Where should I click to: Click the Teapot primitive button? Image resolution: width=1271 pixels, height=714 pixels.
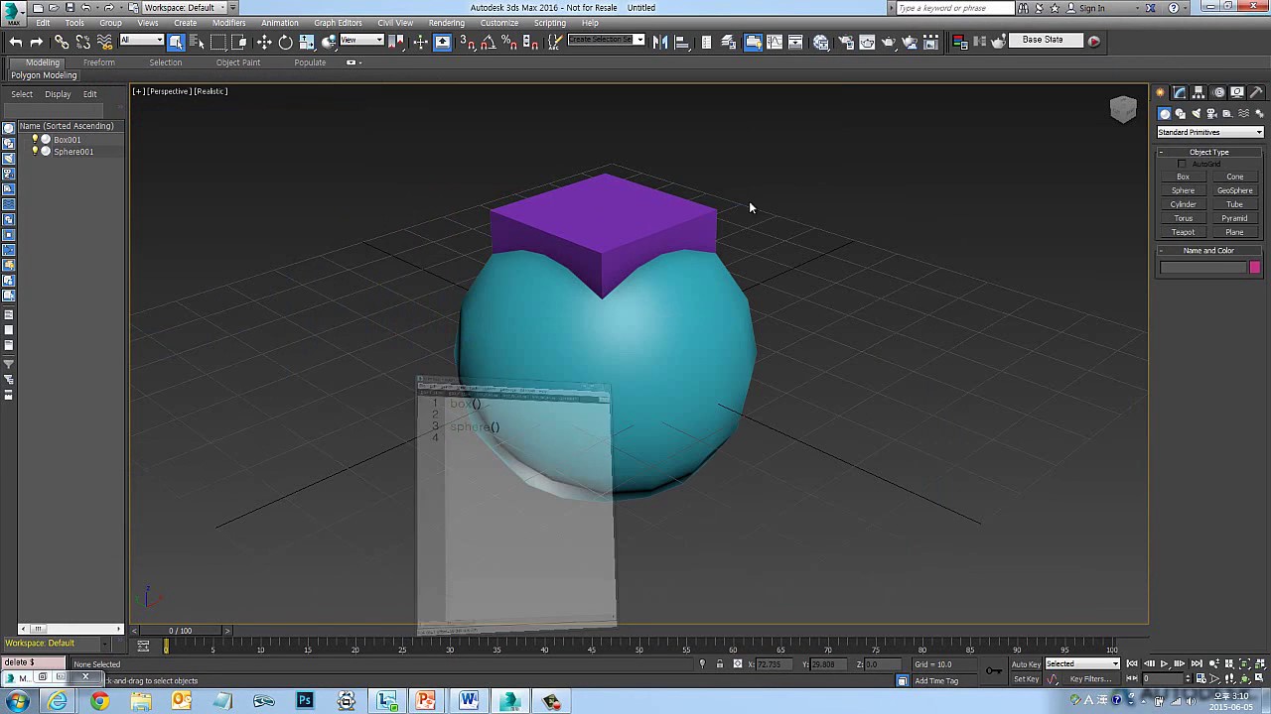pos(1184,232)
